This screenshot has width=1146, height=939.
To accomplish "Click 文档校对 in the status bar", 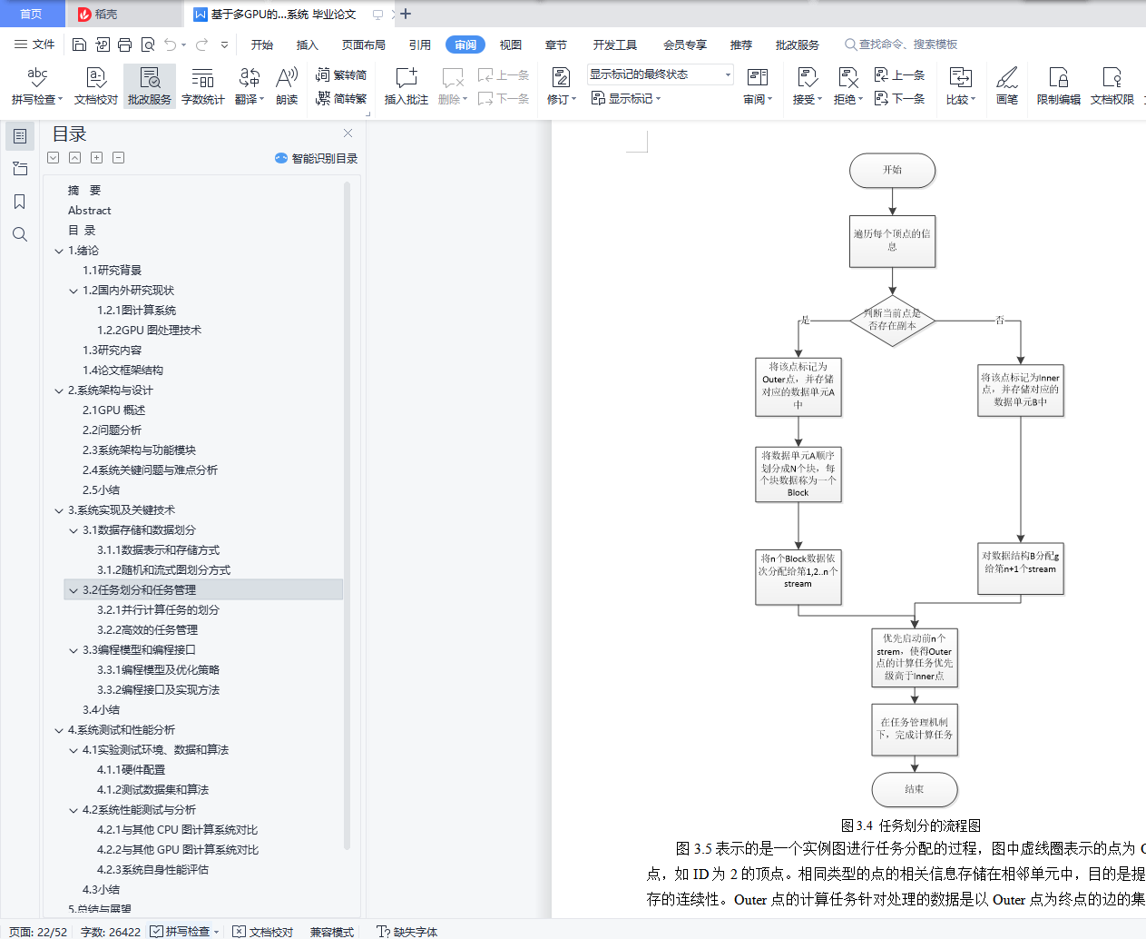I will point(263,932).
